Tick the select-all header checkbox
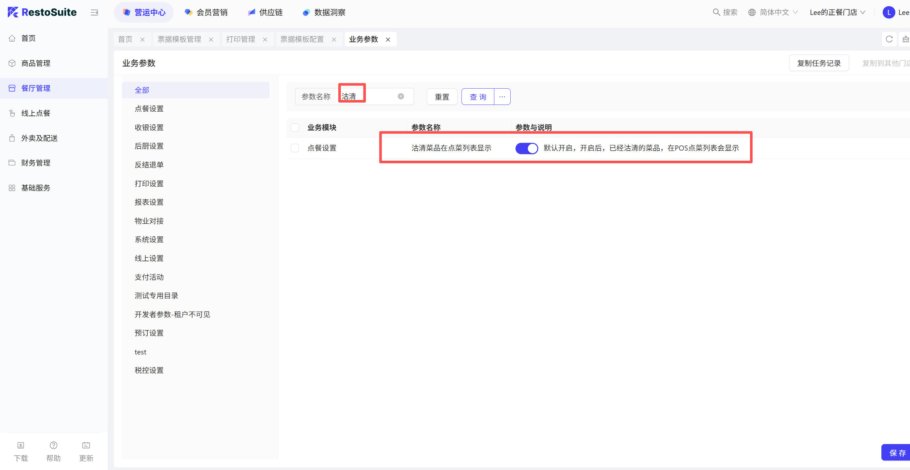 [295, 127]
